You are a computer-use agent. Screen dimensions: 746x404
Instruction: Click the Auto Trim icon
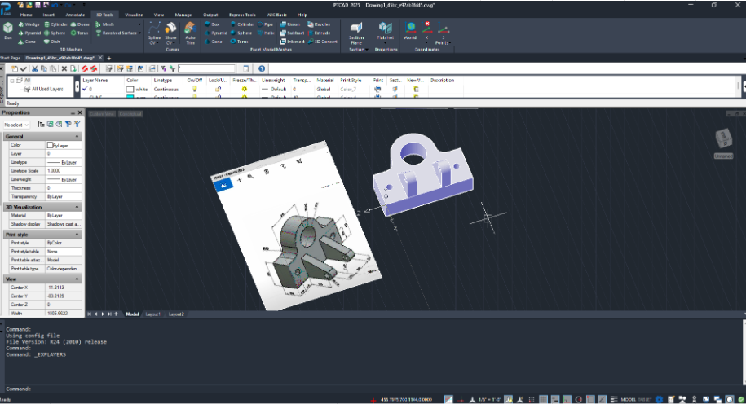click(190, 33)
